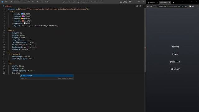The height and width of the screenshot is (112, 199).
Task: Click the site info icon in address bar
Action: (159, 6)
